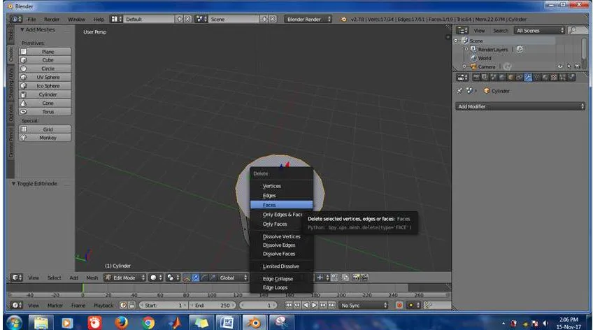
Task: Open the Scene properties tab icon
Action: 494,78
